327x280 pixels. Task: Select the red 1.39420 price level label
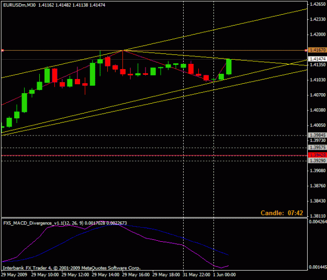(x=317, y=155)
